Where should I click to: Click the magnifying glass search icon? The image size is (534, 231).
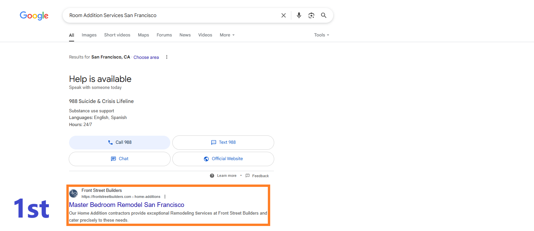pyautogui.click(x=324, y=15)
